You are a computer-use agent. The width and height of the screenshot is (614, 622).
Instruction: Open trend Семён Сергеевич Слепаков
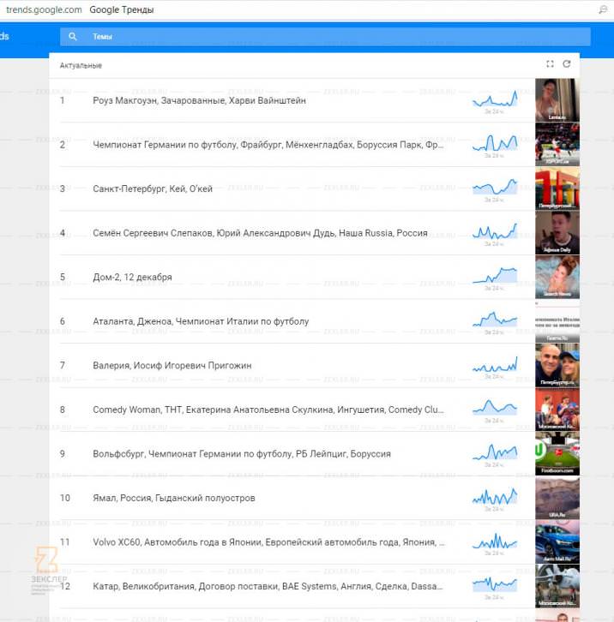tap(260, 233)
